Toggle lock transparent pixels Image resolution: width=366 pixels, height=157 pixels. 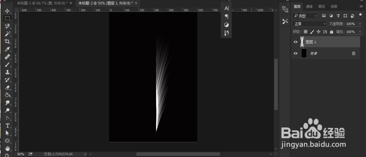point(306,32)
